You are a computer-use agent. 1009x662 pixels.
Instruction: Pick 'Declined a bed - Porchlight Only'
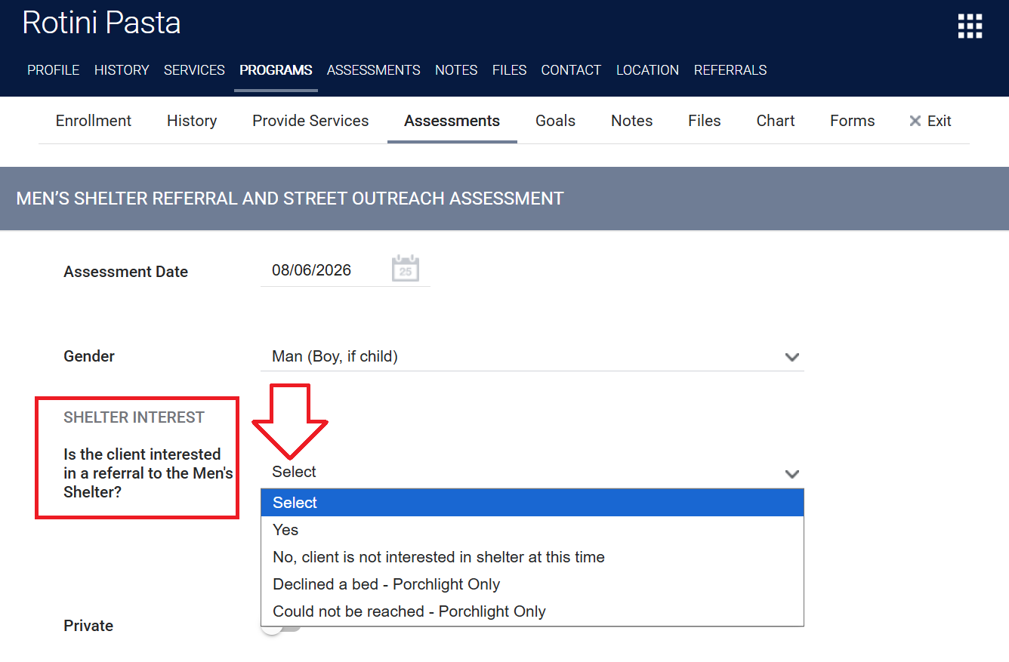[x=532, y=584]
